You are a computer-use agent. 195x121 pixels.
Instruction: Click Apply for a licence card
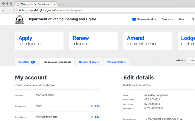tap(39, 41)
